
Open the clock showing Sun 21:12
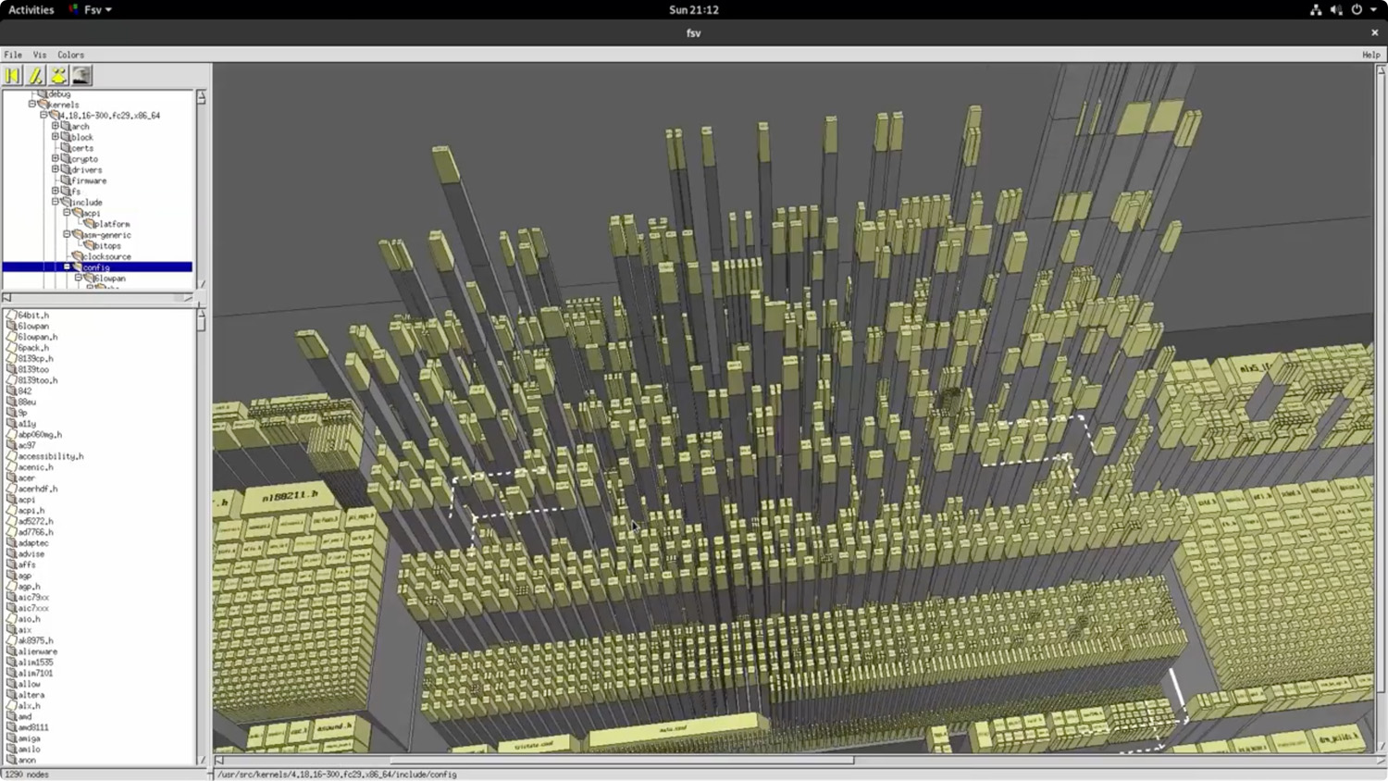click(694, 9)
